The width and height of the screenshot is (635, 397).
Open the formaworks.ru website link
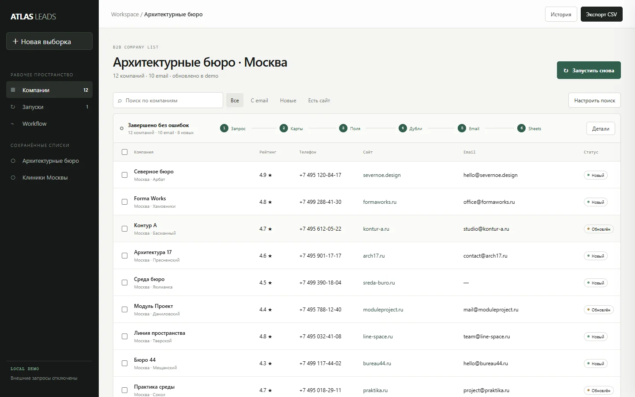pyautogui.click(x=380, y=202)
